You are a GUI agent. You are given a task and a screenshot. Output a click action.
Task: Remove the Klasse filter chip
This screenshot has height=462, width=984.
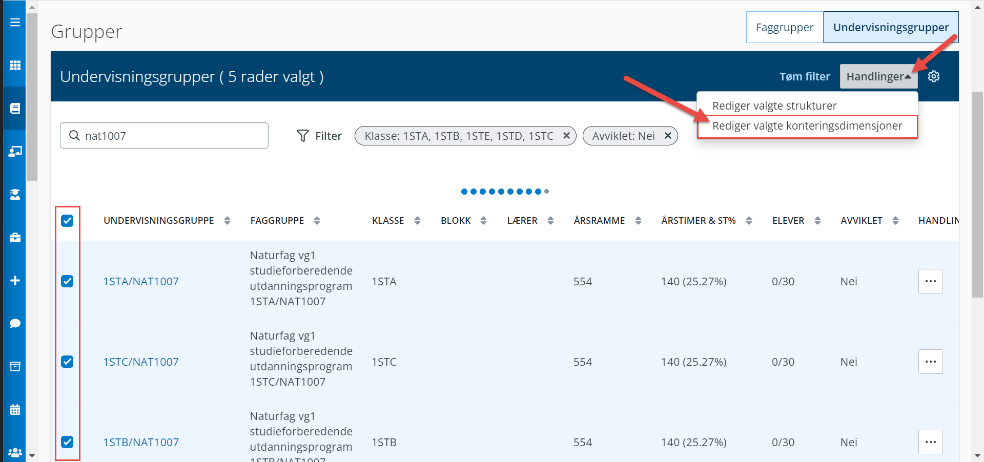click(566, 135)
